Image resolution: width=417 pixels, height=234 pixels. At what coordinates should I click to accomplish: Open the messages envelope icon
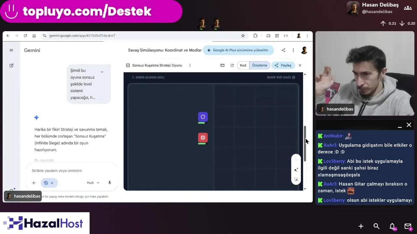[408, 226]
